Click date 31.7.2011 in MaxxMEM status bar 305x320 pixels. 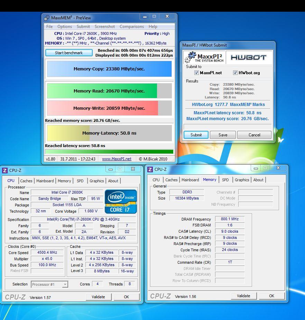[68, 159]
